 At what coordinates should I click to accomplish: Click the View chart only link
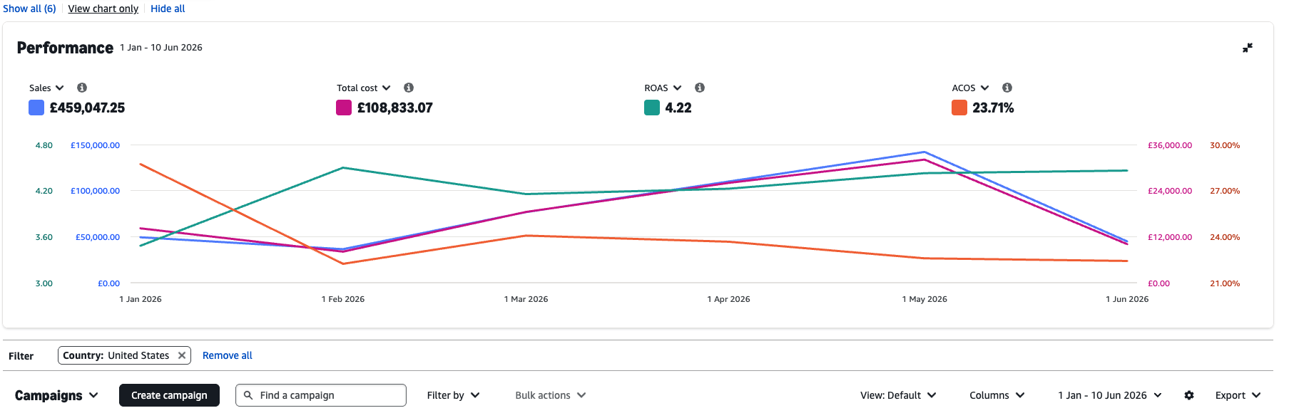tap(103, 9)
